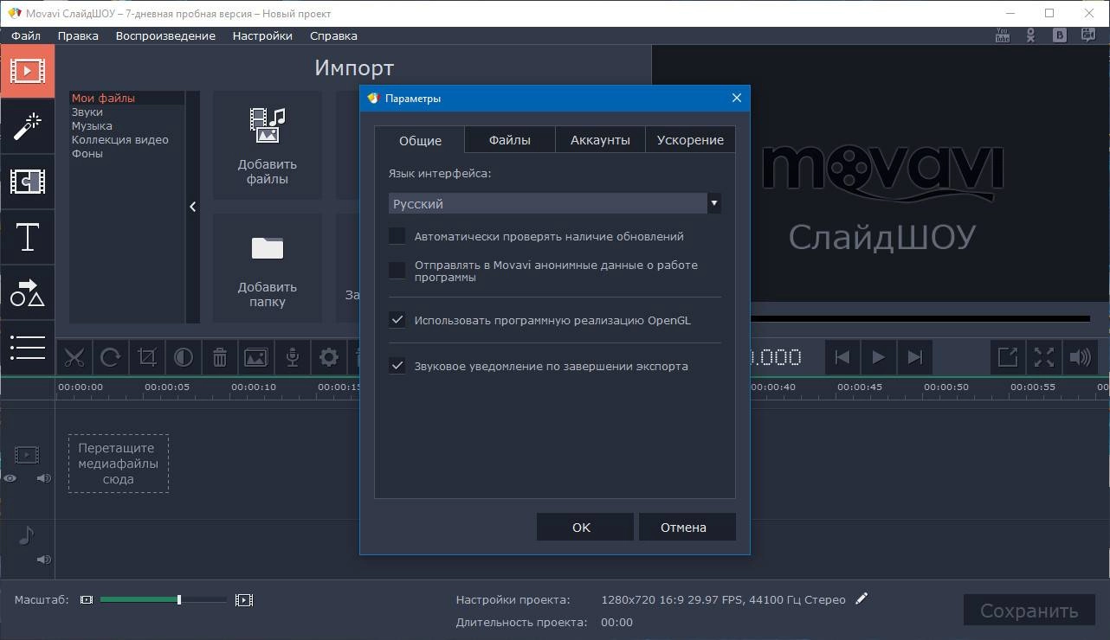Skip to next frame
Viewport: 1110px width, 640px height.
click(x=915, y=356)
